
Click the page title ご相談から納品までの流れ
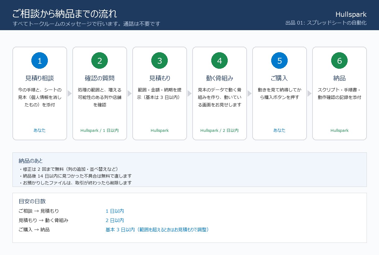click(x=65, y=14)
